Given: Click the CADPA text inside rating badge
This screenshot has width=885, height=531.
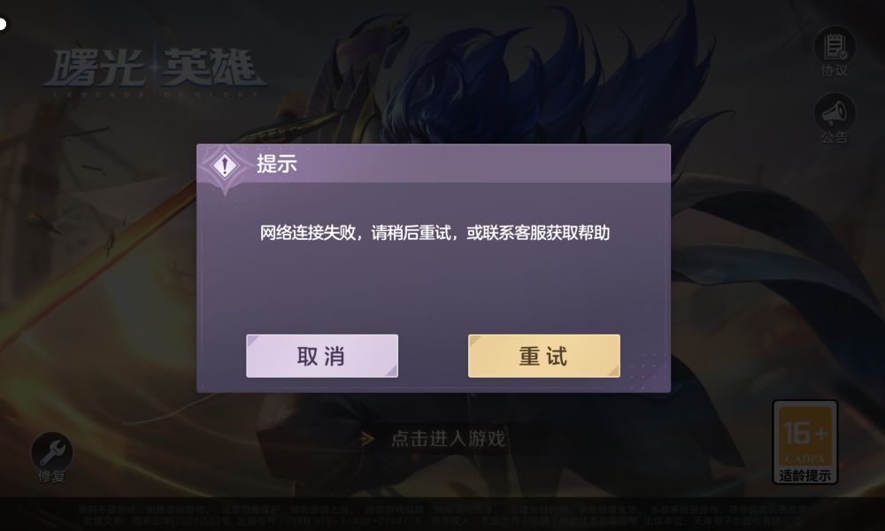Looking at the screenshot, I should tap(804, 458).
